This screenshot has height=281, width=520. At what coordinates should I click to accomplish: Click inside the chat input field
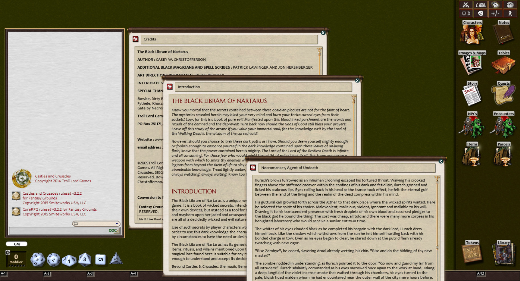tap(57, 230)
